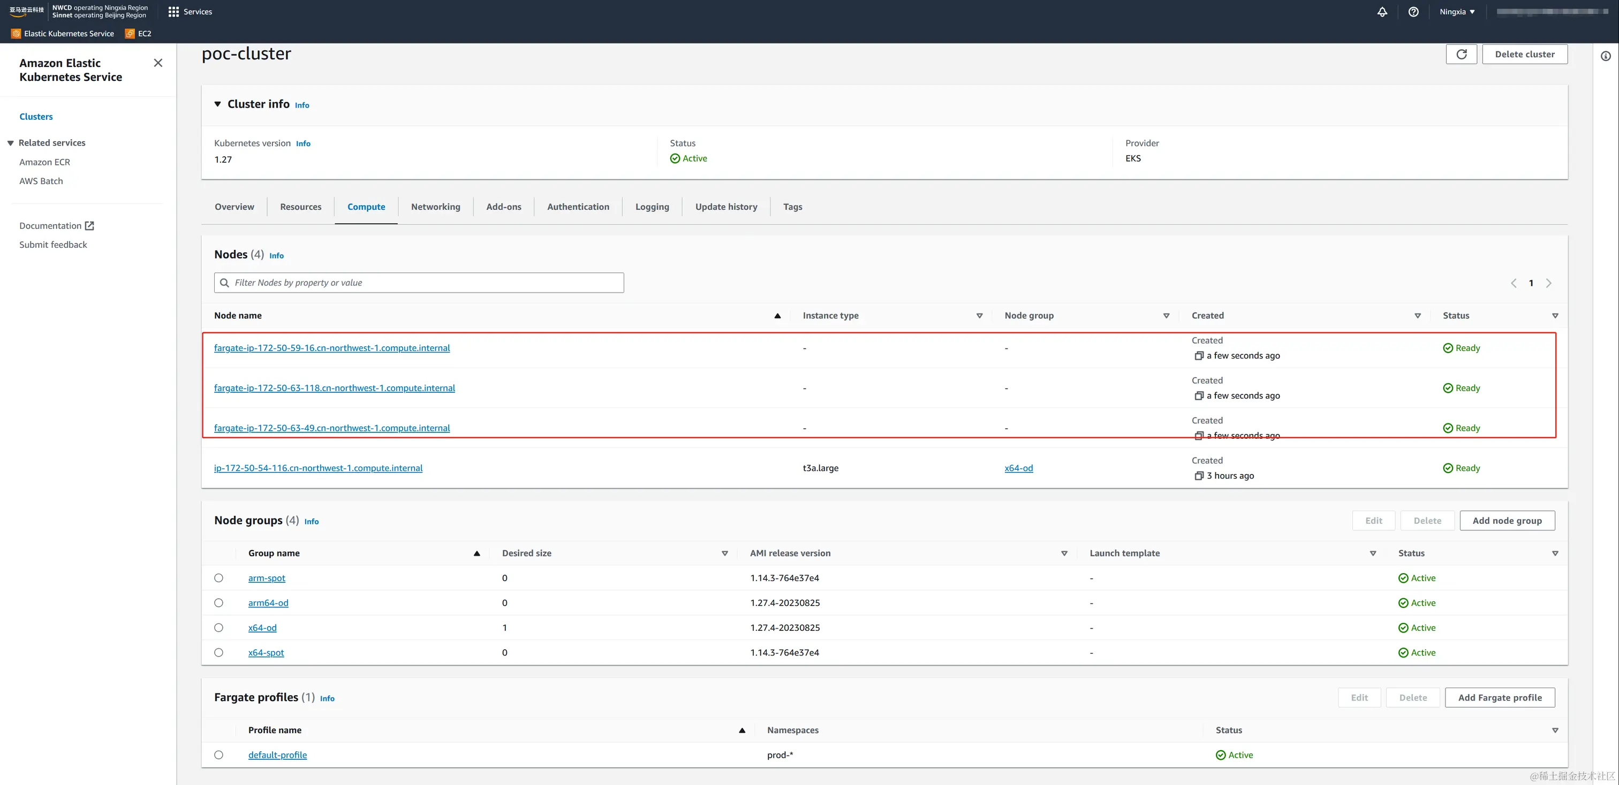
Task: Select the arm64-od node group radio button
Action: coord(219,603)
